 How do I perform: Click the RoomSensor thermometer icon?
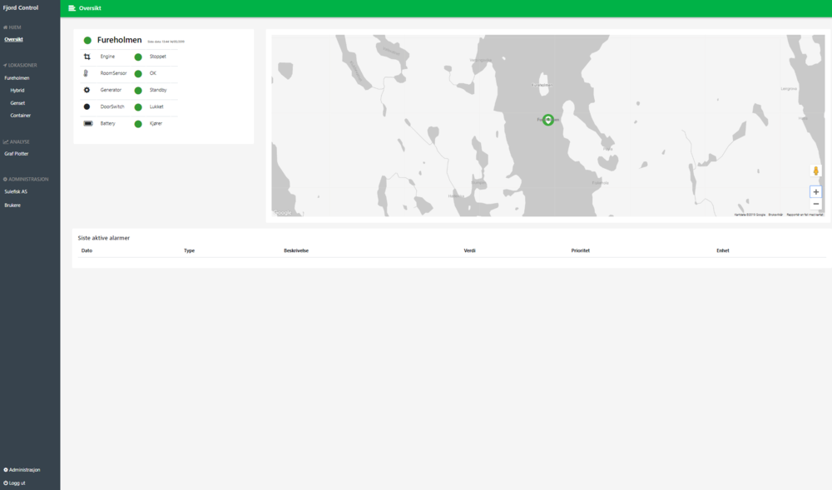point(86,73)
